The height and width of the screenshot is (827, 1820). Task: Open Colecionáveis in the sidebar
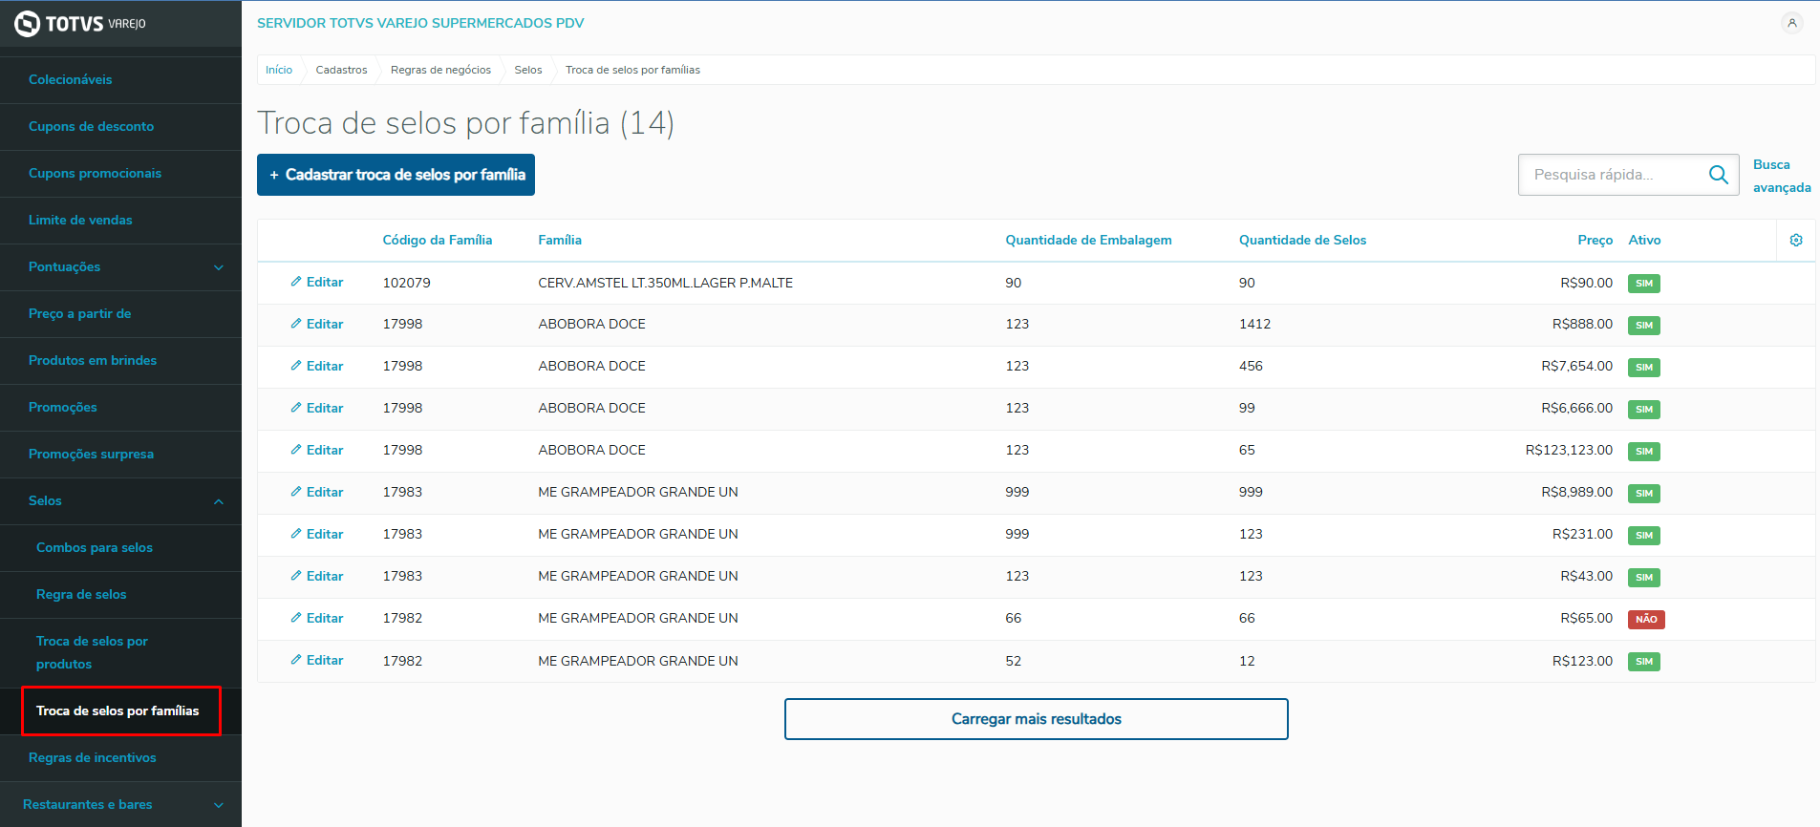point(71,80)
